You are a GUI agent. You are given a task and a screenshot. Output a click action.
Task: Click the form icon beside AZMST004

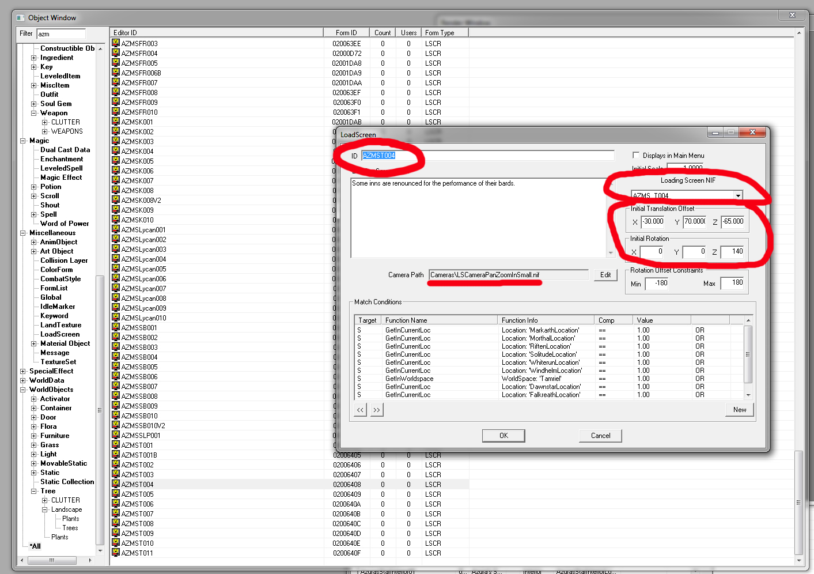point(116,484)
